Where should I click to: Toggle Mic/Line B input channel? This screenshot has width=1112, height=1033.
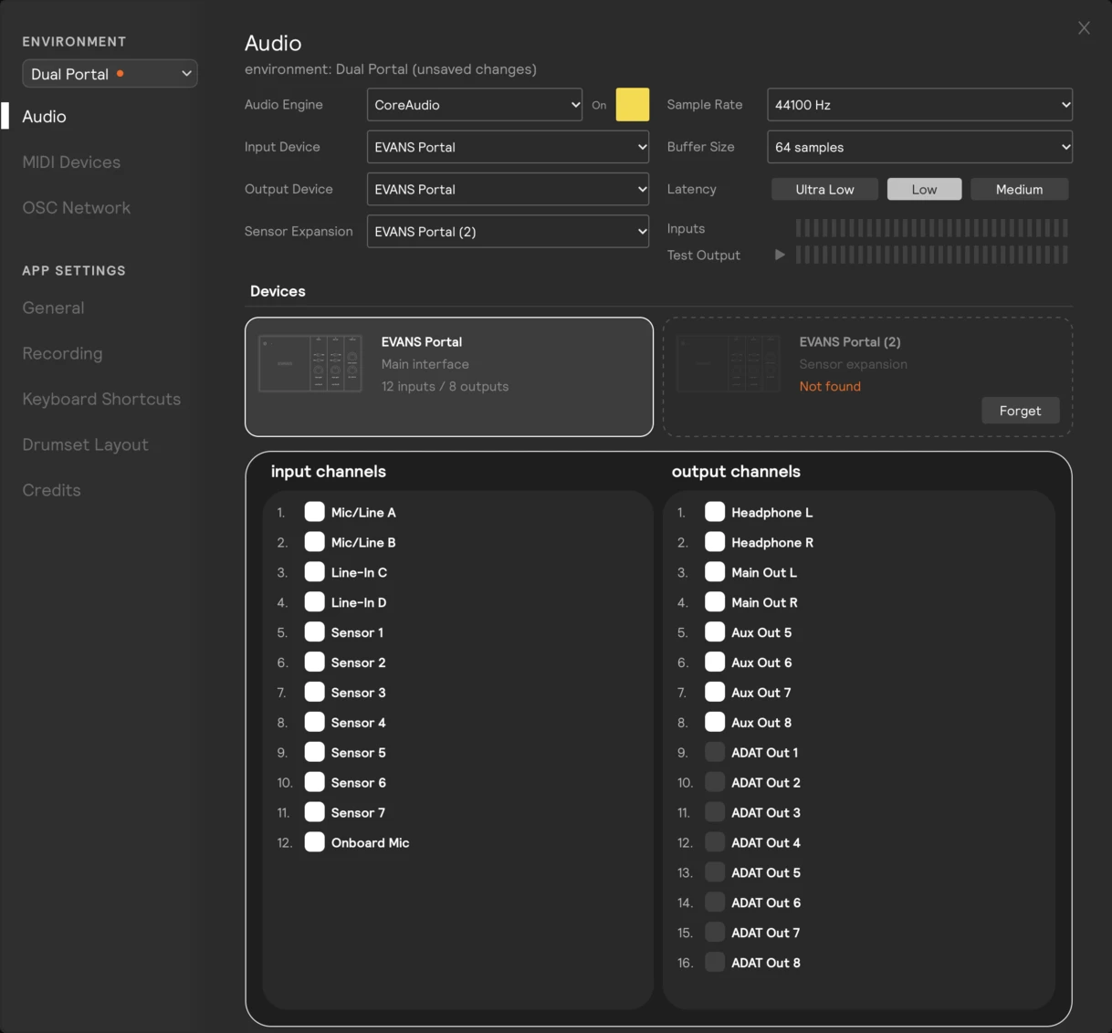(314, 542)
